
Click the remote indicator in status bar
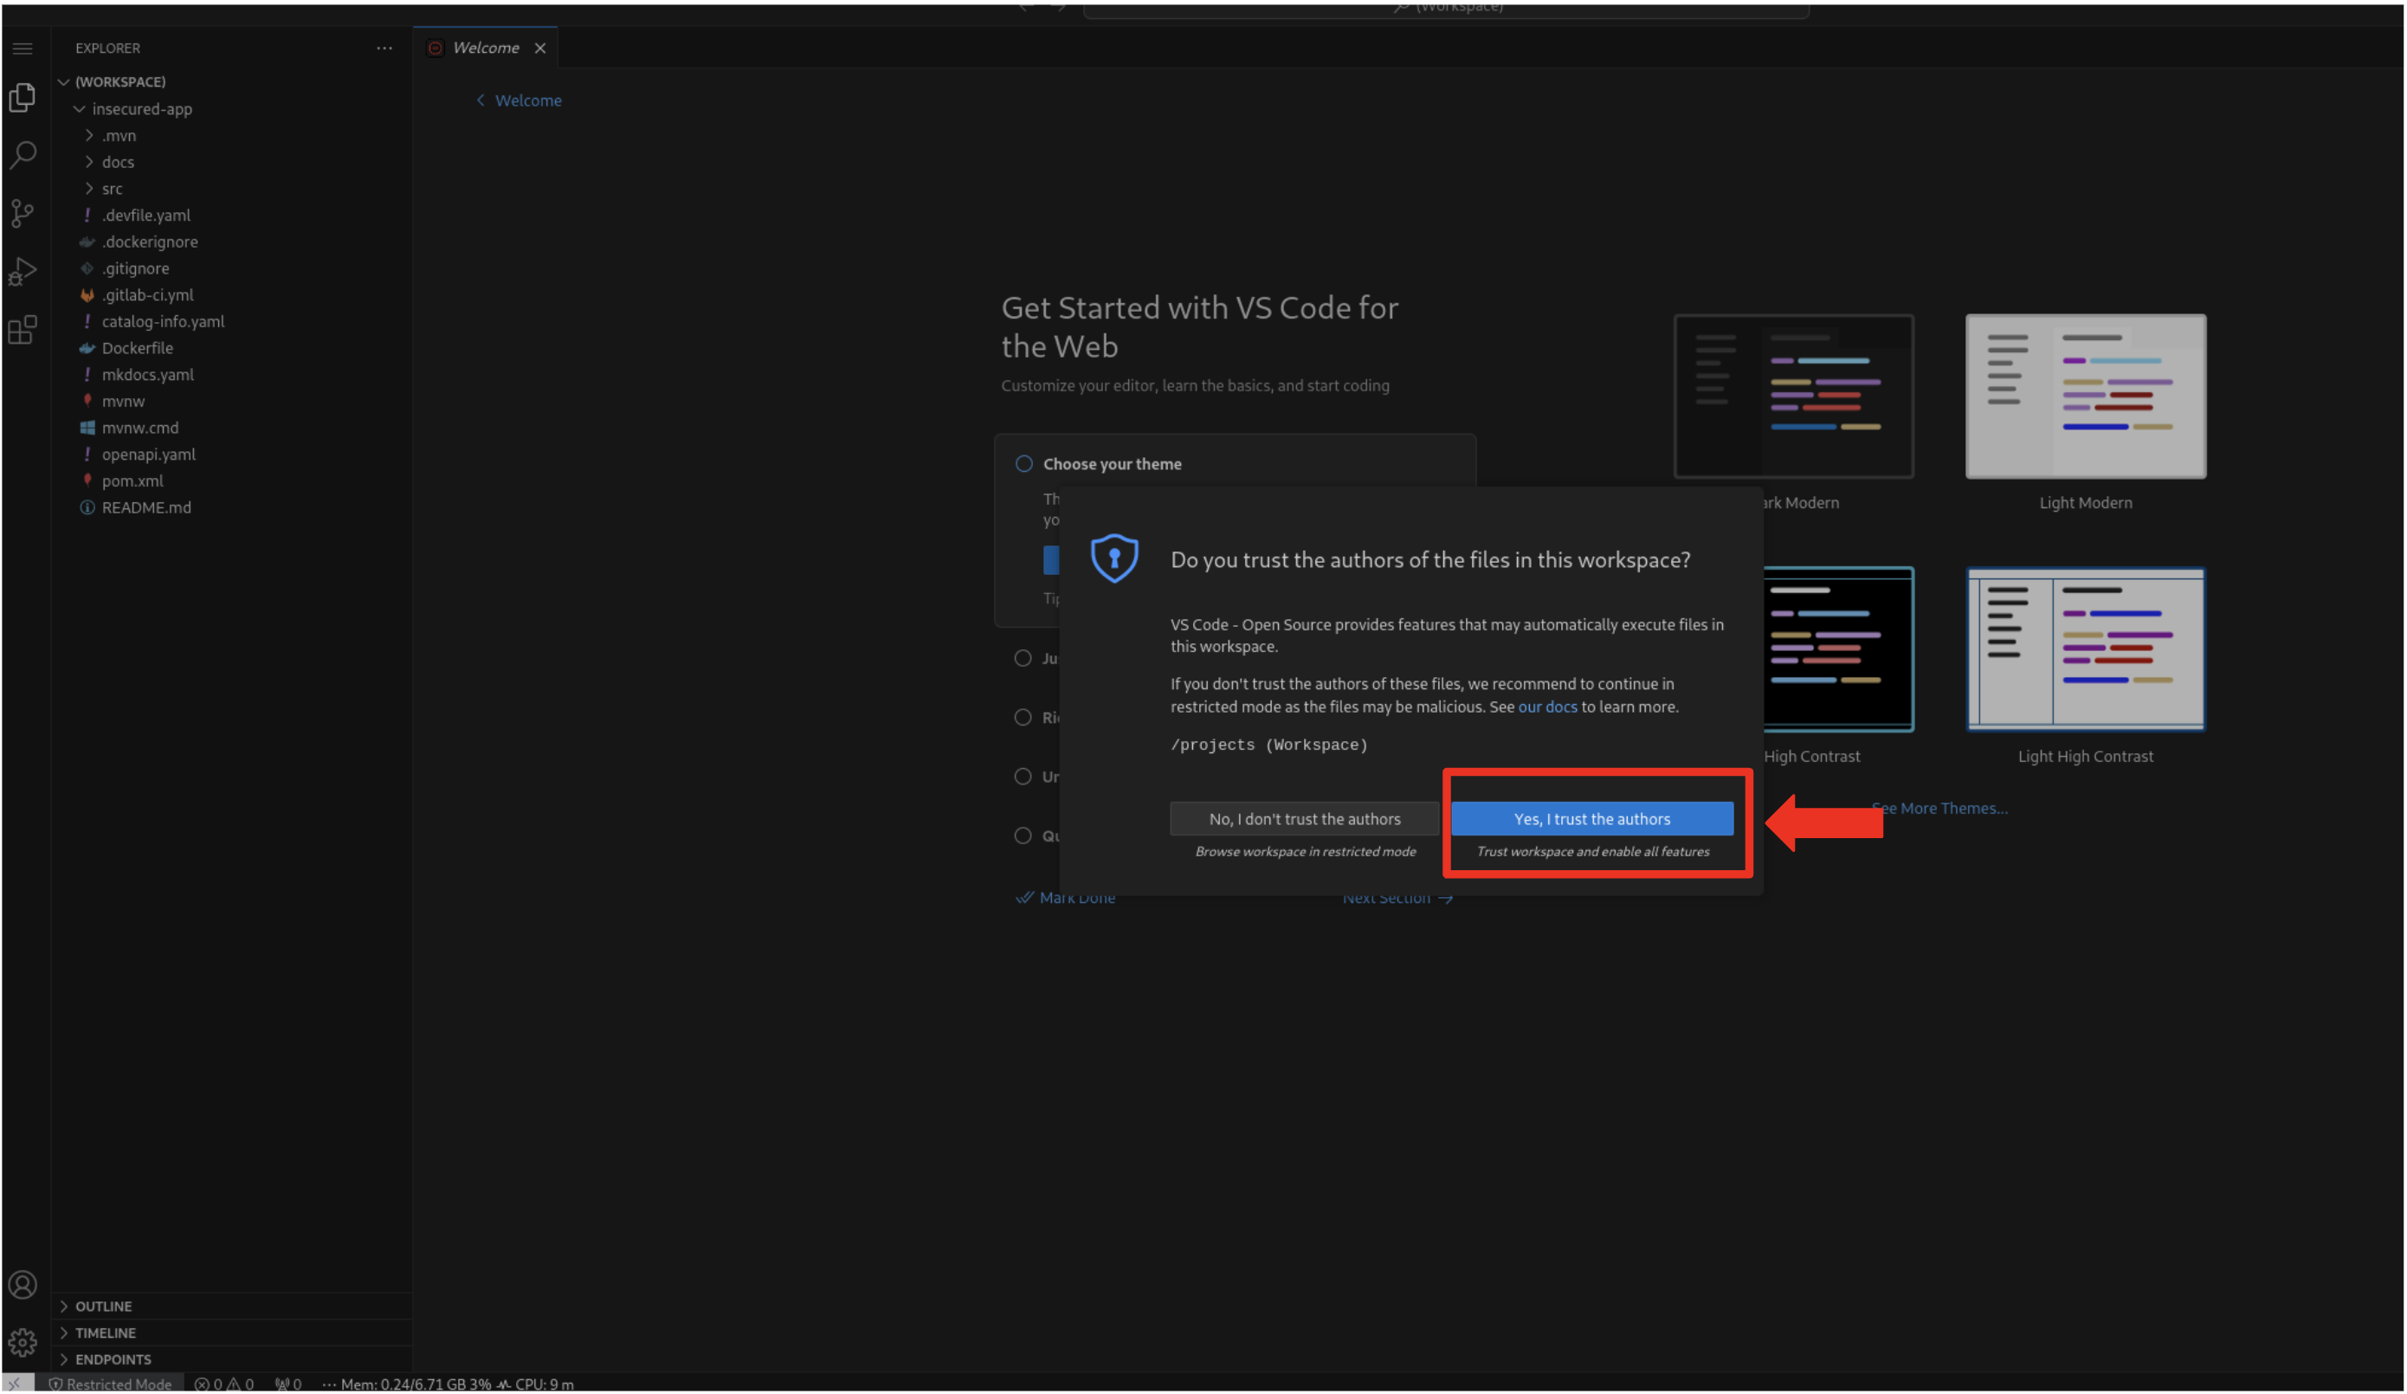17,1384
